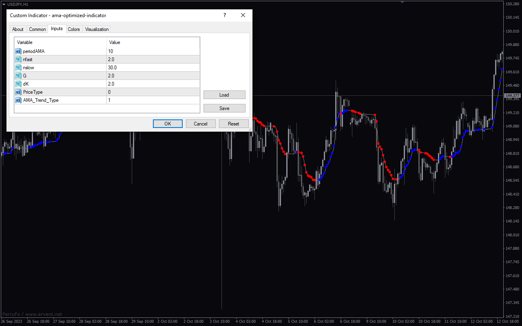Click the AMA_Trend_Type variable icon
The height and width of the screenshot is (326, 522).
coord(18,100)
